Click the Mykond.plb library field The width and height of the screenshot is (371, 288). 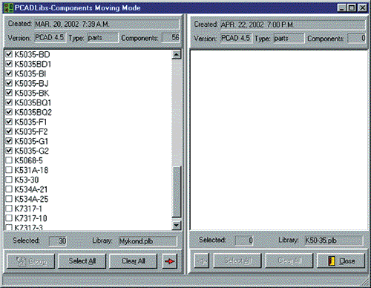click(148, 241)
